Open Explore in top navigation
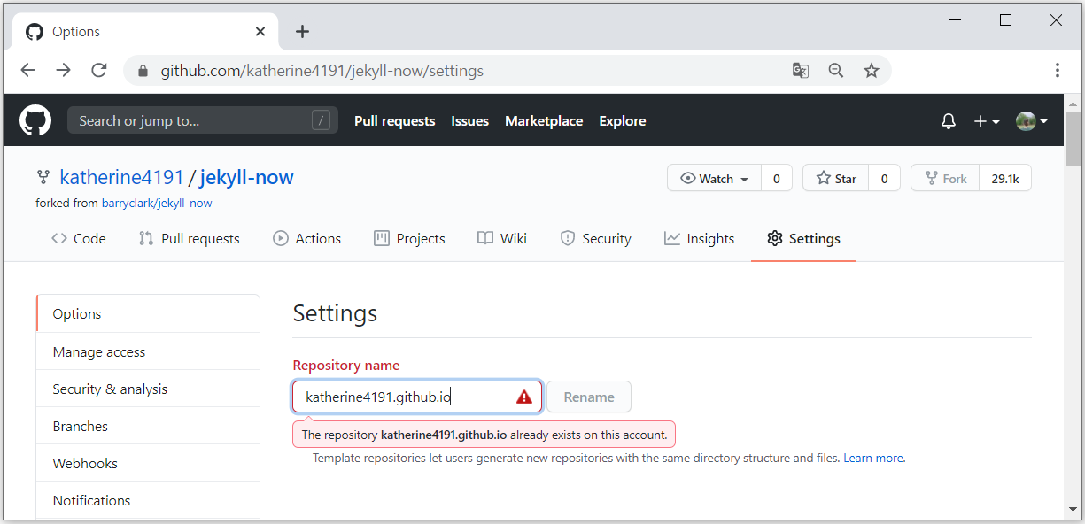The height and width of the screenshot is (524, 1085). click(x=623, y=121)
